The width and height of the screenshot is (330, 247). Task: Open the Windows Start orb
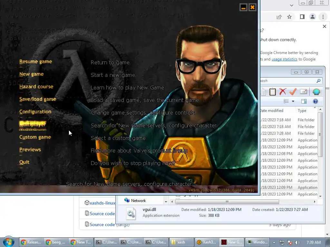[8, 242]
